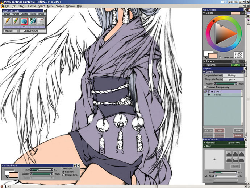This screenshot has height=188, width=250.
Task: Toggle visibility eye of Canvas layer
Action: pyautogui.click(x=209, y=95)
